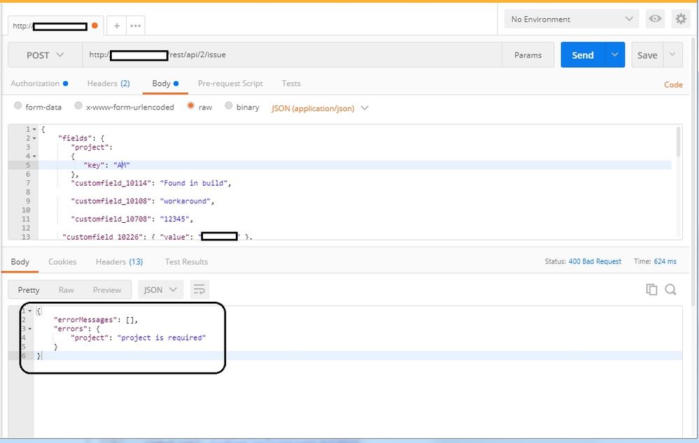This screenshot has width=699, height=443.
Task: Switch to Authorization tab
Action: tap(39, 83)
